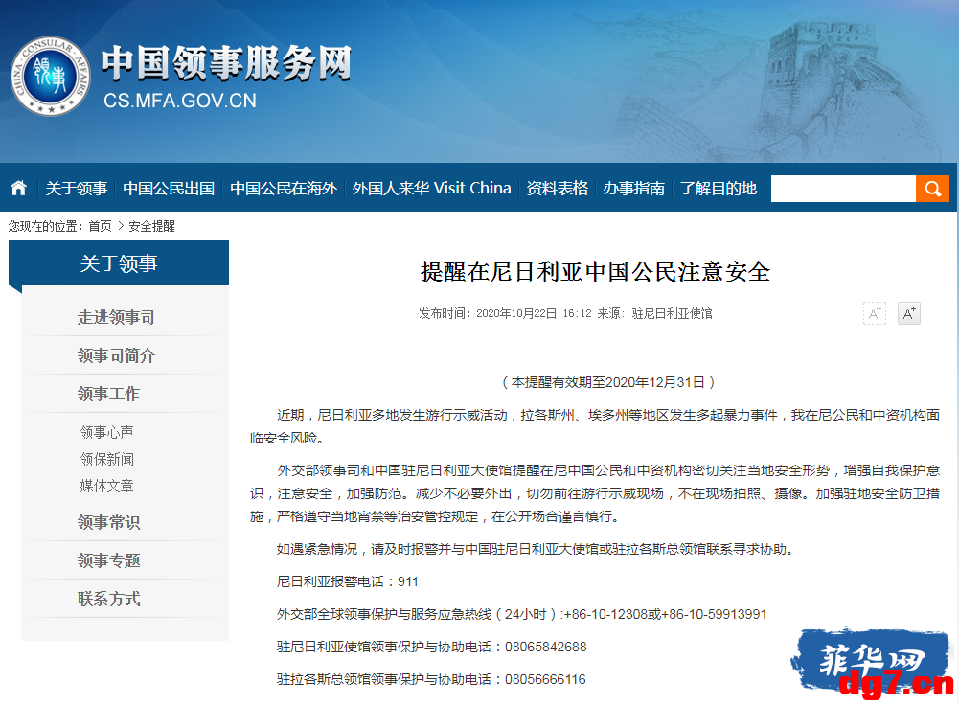This screenshot has width=959, height=705.
Task: Open the 了解目的地 navigation menu
Action: [719, 189]
